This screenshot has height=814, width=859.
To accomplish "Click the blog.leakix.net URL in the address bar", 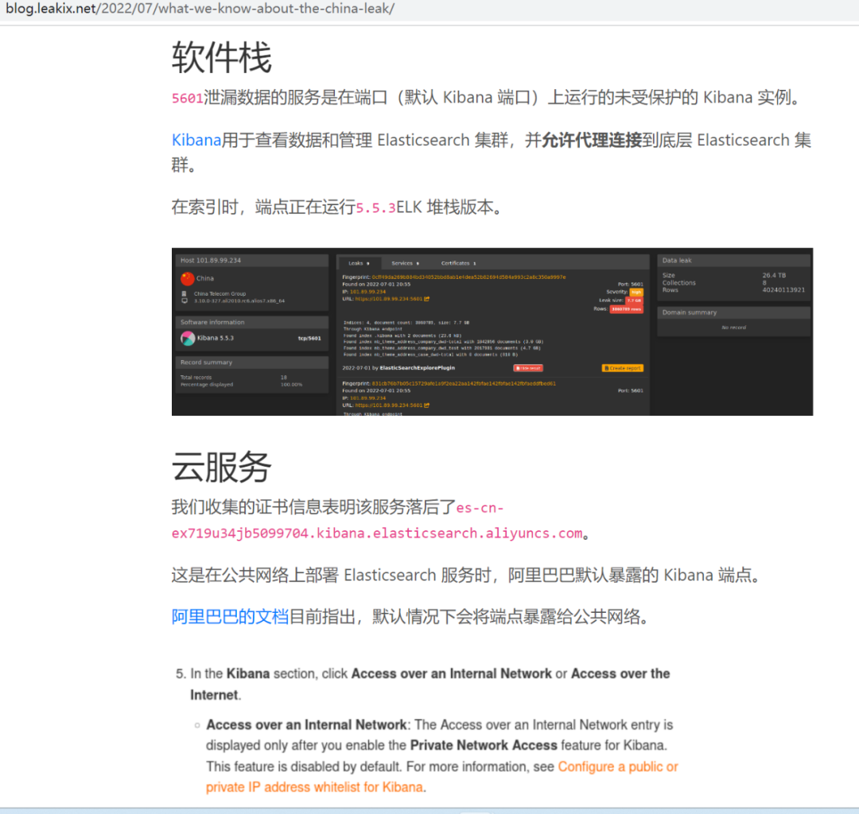I will click(x=200, y=9).
